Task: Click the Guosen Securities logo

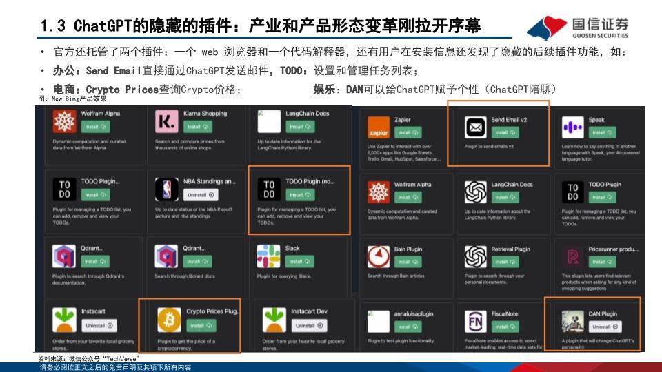Action: tap(578, 28)
